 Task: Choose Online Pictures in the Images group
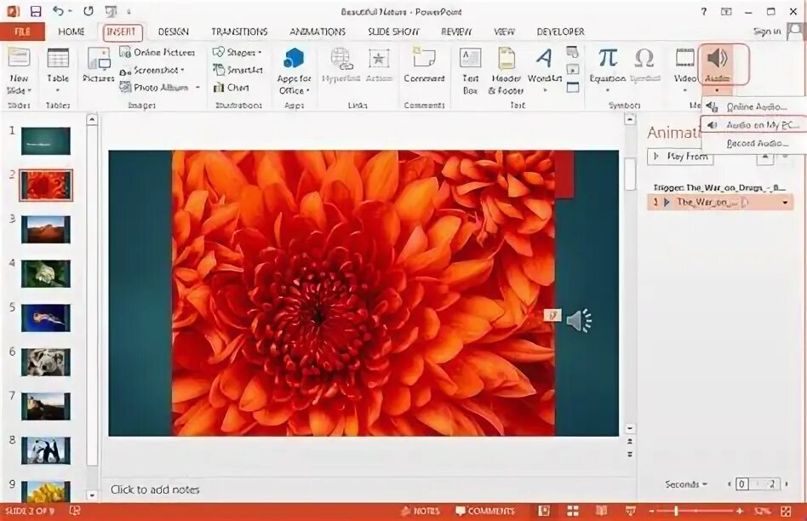click(x=157, y=52)
